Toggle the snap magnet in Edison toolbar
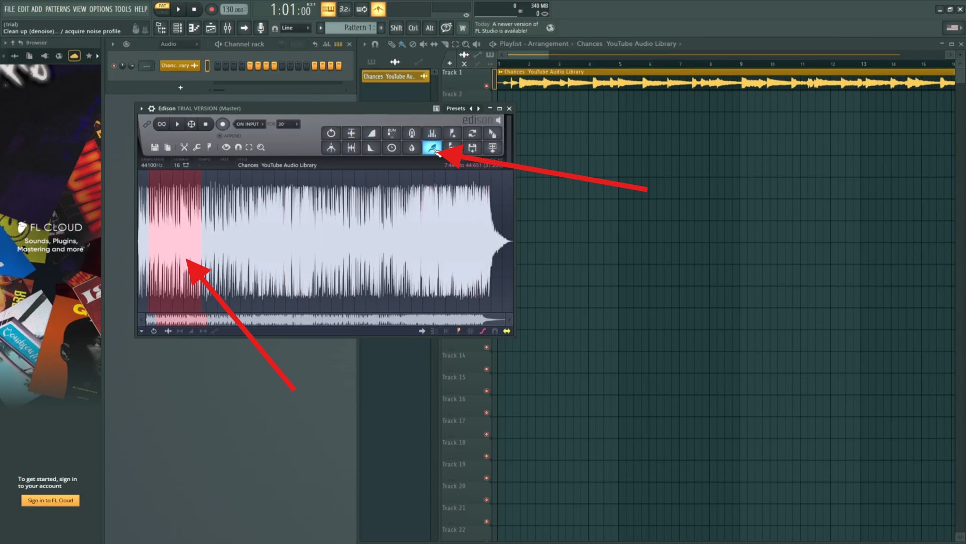The width and height of the screenshot is (966, 544). [x=238, y=147]
